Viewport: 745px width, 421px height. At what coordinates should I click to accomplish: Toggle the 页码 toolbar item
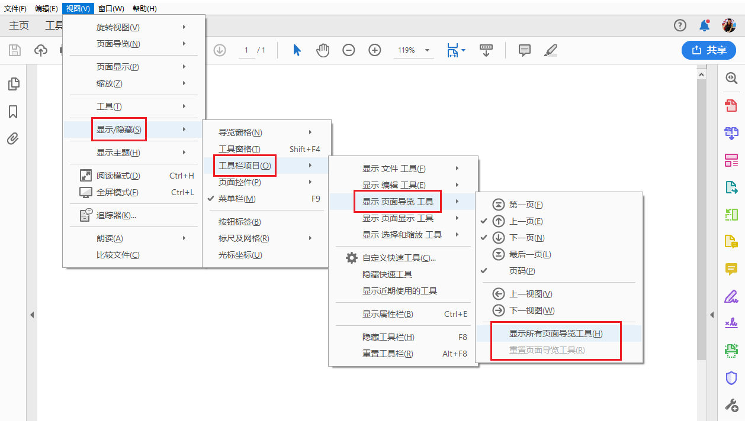point(558,271)
